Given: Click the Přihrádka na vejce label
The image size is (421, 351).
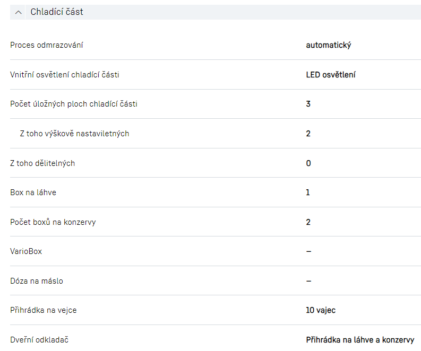Looking at the screenshot, I should 44,310.
